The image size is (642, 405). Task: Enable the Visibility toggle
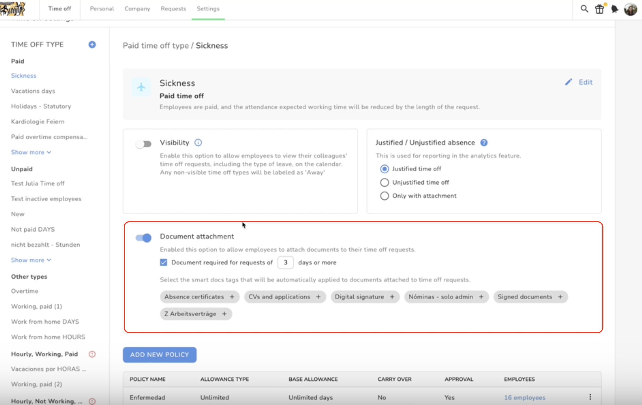pos(143,144)
